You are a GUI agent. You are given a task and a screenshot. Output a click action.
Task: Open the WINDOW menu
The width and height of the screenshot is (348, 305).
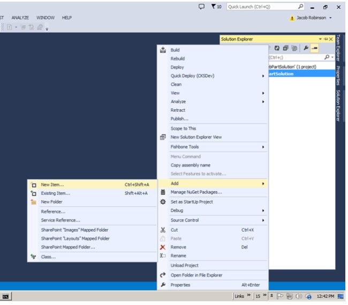tap(46, 18)
